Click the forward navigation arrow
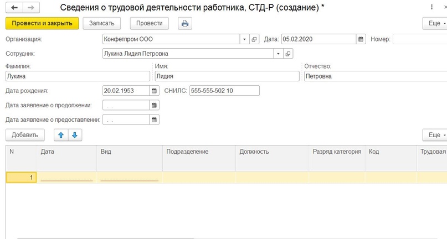 click(x=30, y=7)
